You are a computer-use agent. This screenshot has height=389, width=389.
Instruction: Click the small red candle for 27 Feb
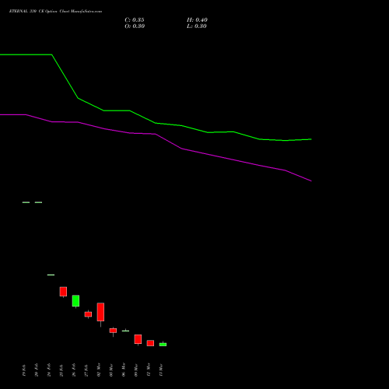[88, 314]
